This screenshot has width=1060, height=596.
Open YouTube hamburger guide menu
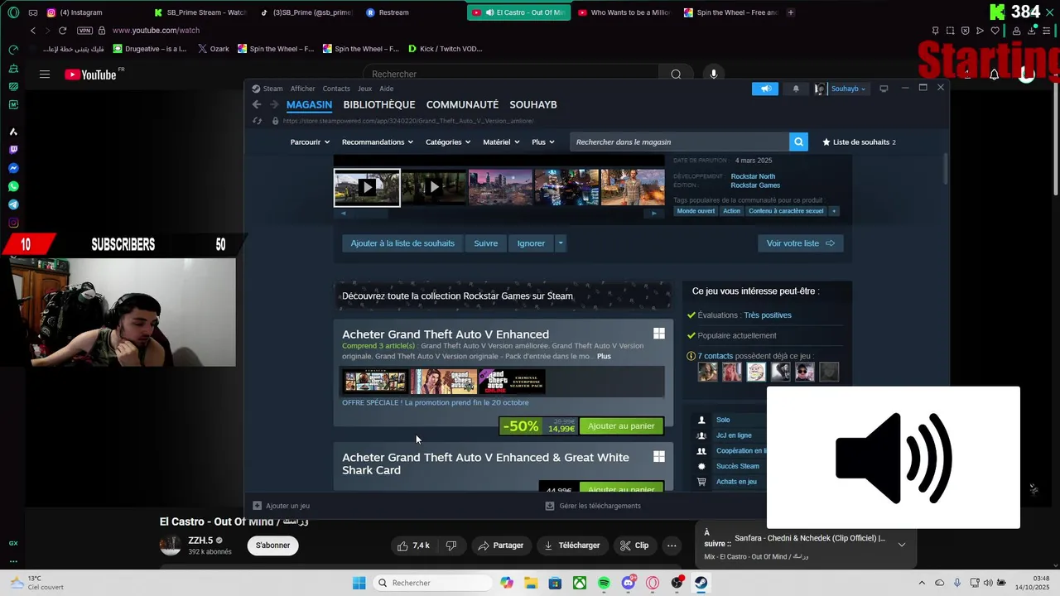[x=45, y=74]
